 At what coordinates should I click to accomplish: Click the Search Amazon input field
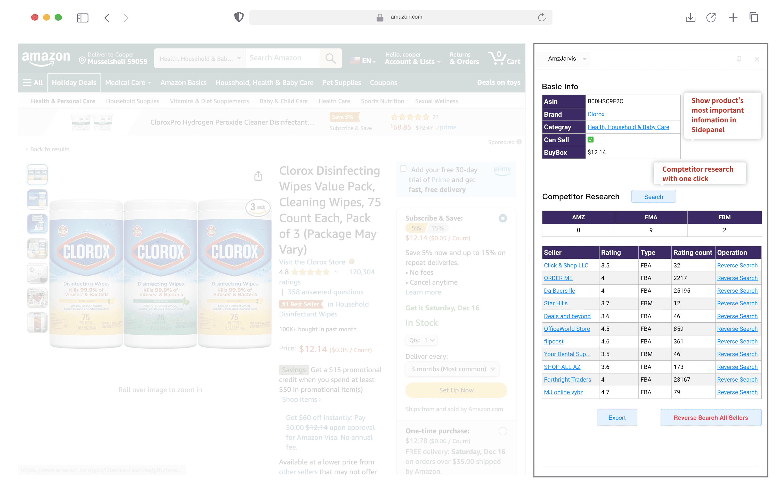tap(282, 58)
